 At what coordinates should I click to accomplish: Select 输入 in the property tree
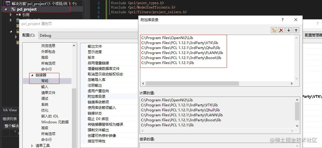pyautogui.click(x=45, y=87)
